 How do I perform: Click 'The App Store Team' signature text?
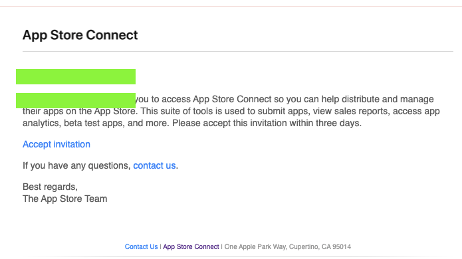click(65, 199)
